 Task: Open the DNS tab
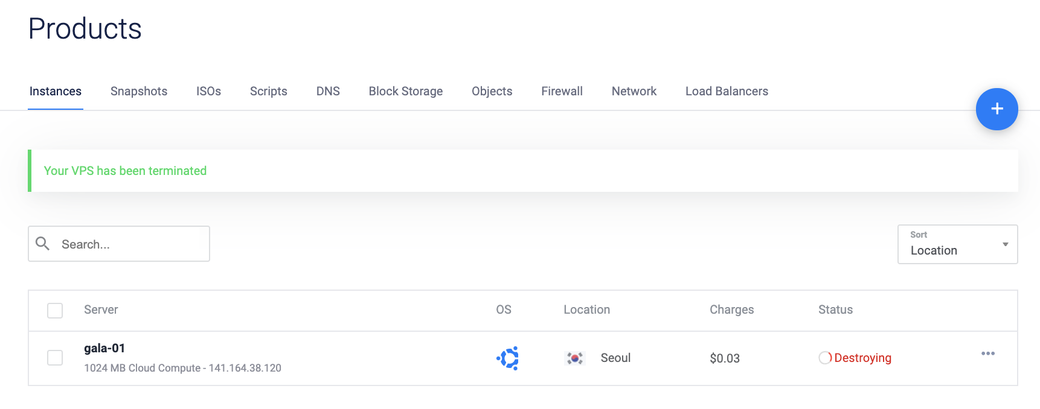click(328, 91)
